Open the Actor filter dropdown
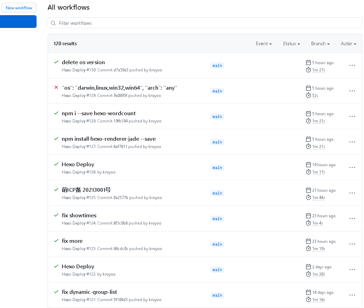 click(348, 44)
